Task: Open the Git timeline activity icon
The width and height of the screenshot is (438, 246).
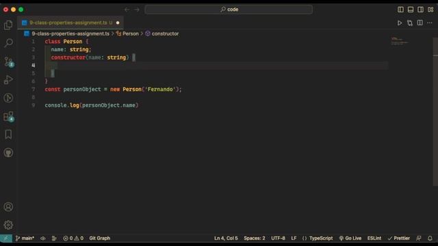Action: click(x=8, y=98)
